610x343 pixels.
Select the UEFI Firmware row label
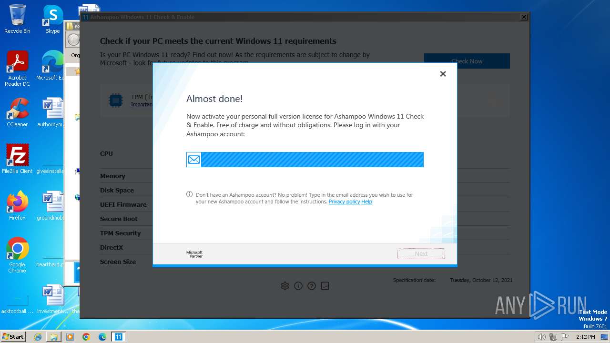click(123, 204)
